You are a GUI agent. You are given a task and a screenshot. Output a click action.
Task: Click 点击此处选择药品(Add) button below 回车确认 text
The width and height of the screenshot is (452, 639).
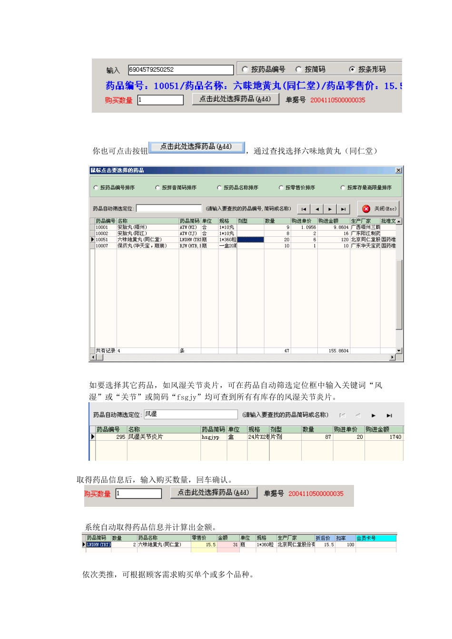pyautogui.click(x=214, y=493)
